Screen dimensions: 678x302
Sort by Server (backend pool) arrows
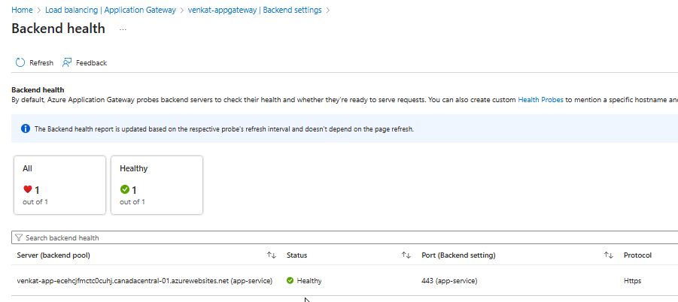coord(271,255)
